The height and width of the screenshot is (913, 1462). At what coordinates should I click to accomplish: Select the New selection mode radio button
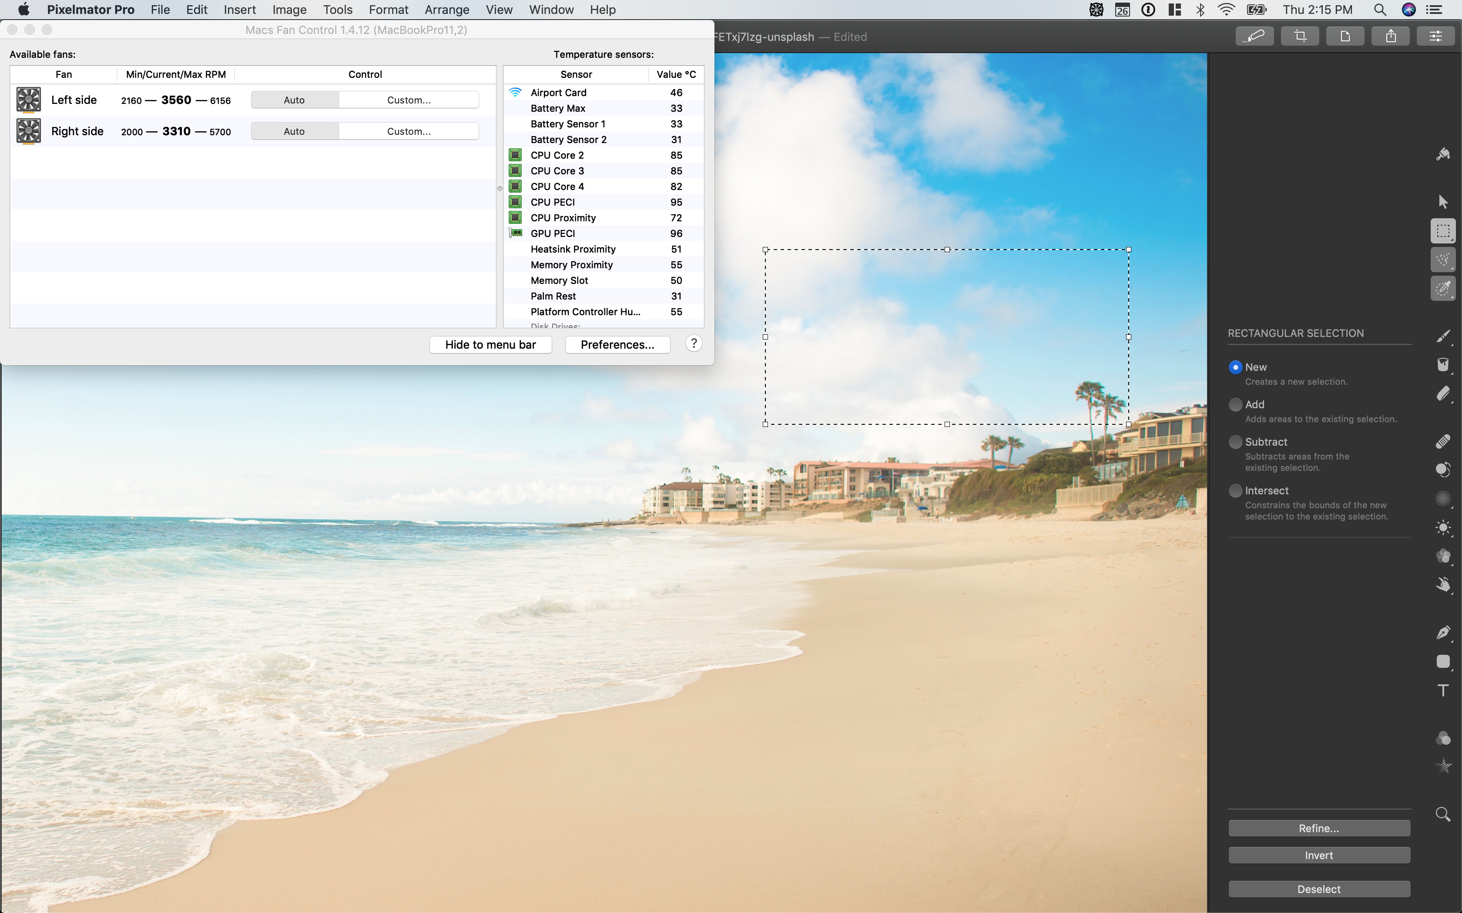click(x=1235, y=367)
